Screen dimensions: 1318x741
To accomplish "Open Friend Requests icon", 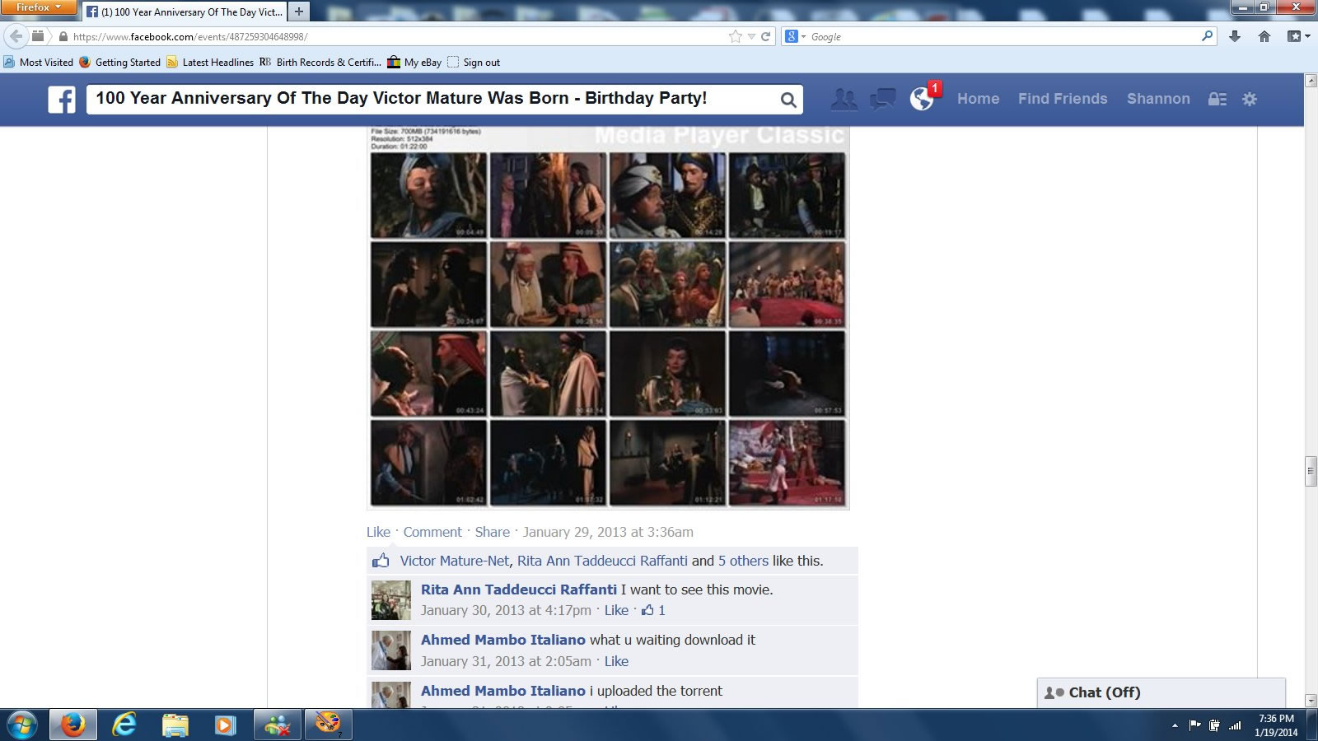I will coord(844,99).
